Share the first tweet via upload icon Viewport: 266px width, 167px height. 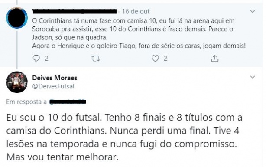tap(214, 59)
